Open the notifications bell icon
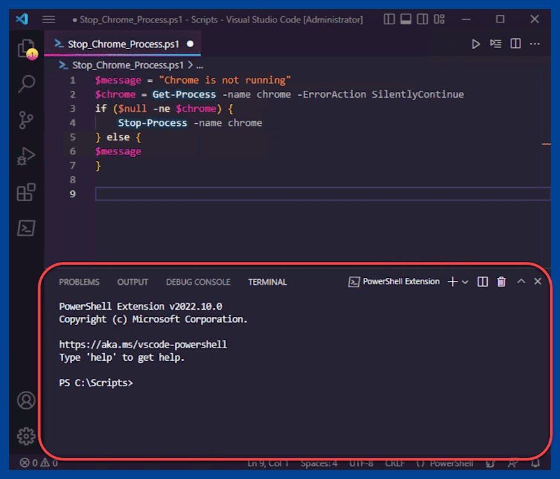 (535, 463)
